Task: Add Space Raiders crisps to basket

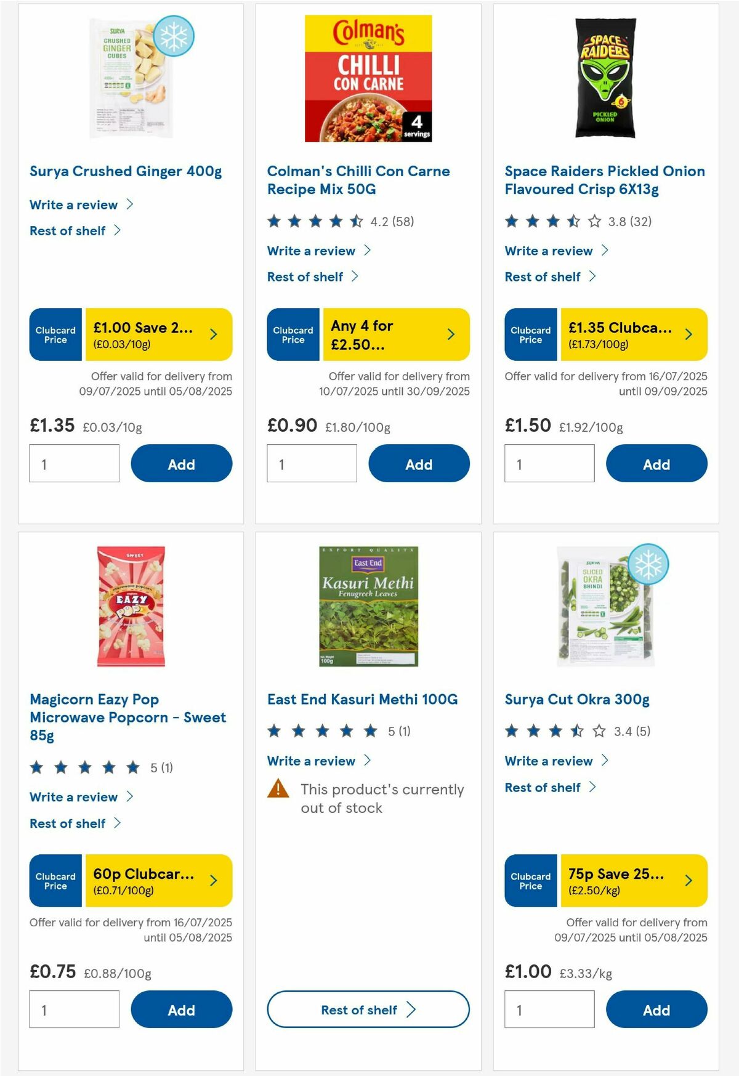Action: pos(656,463)
